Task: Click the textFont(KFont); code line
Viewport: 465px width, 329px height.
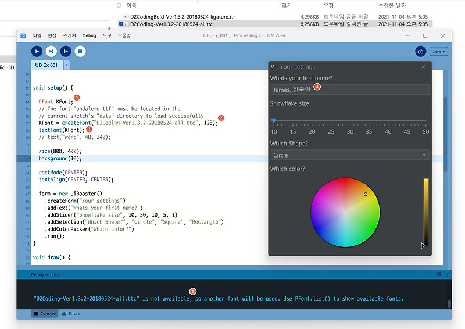Action: (x=62, y=130)
